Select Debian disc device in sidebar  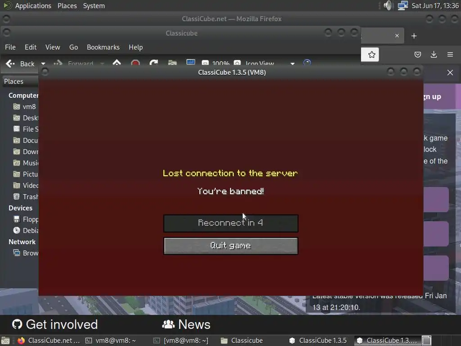pyautogui.click(x=26, y=230)
